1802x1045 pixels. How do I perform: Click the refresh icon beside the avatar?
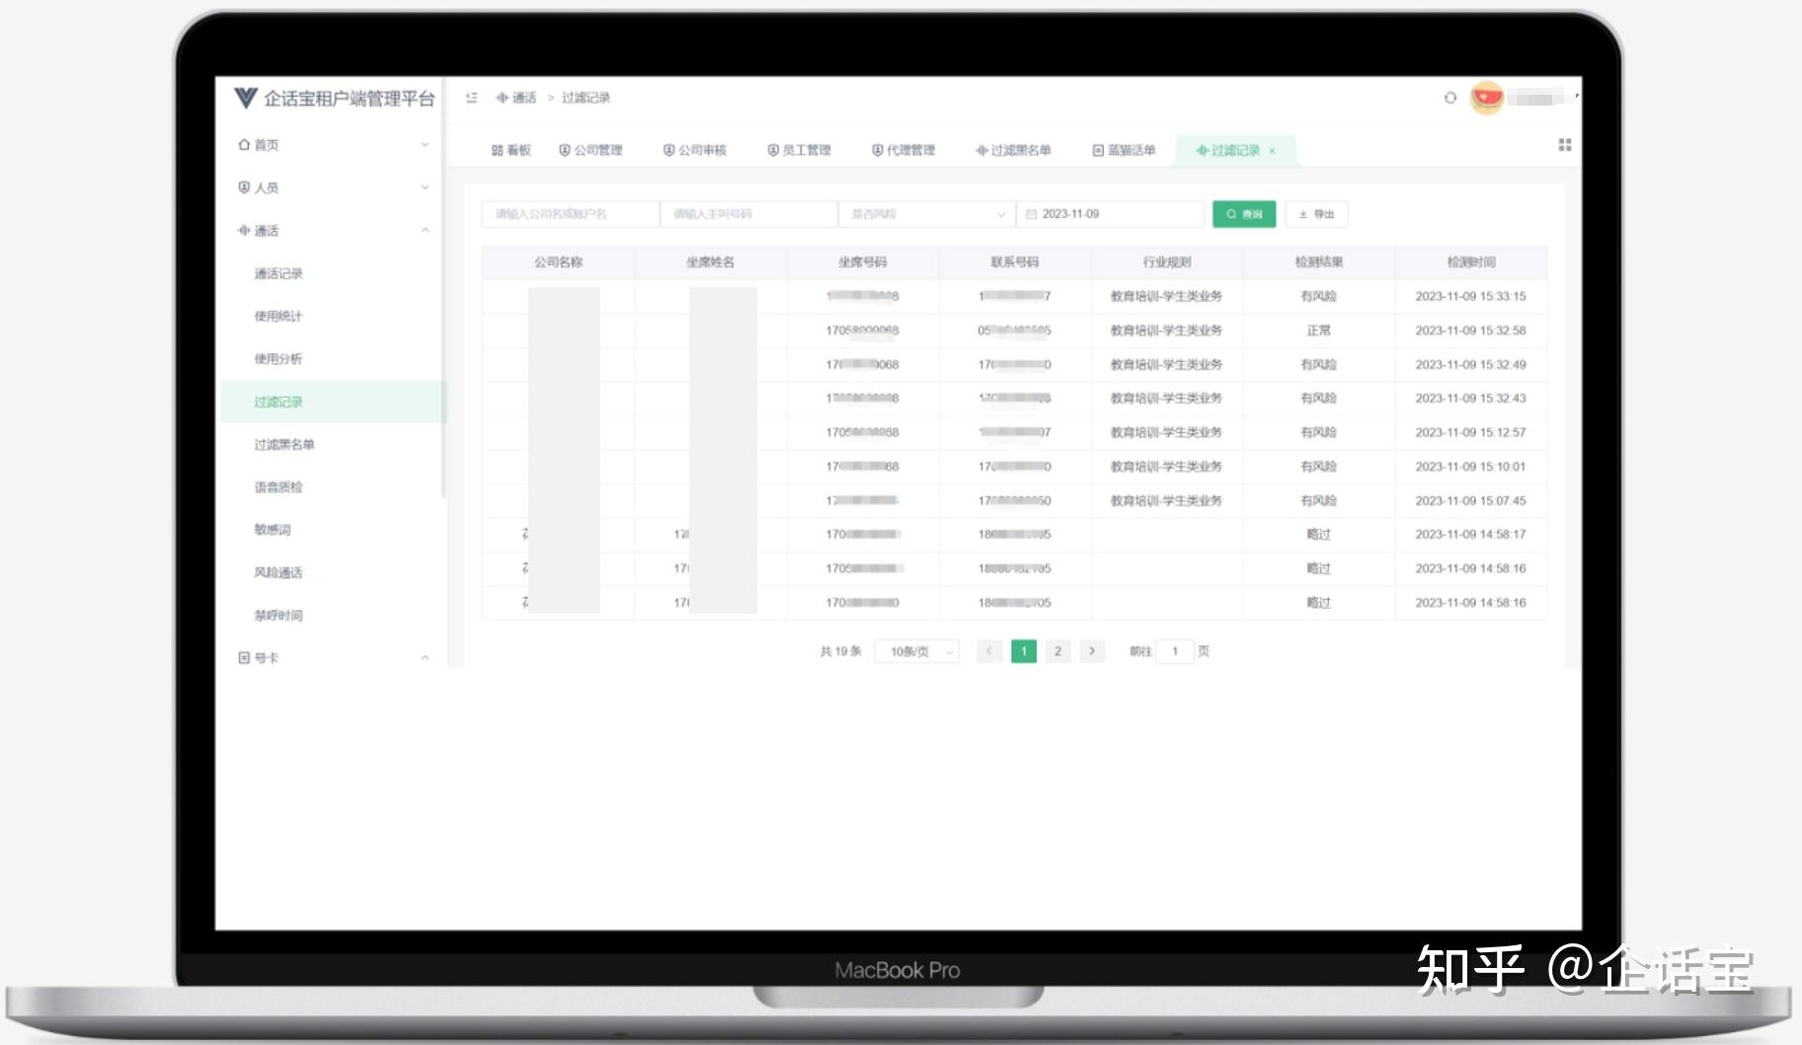1449,98
